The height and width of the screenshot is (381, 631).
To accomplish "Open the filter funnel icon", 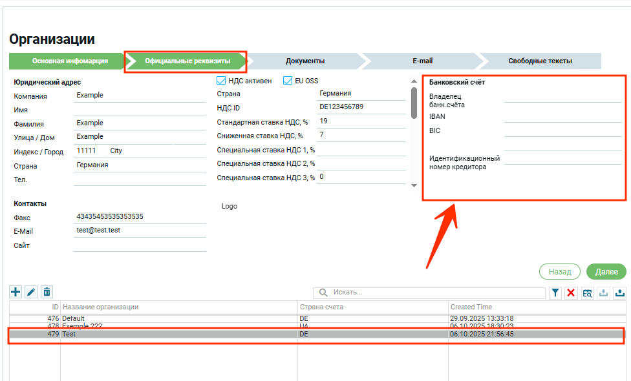I will point(555,293).
